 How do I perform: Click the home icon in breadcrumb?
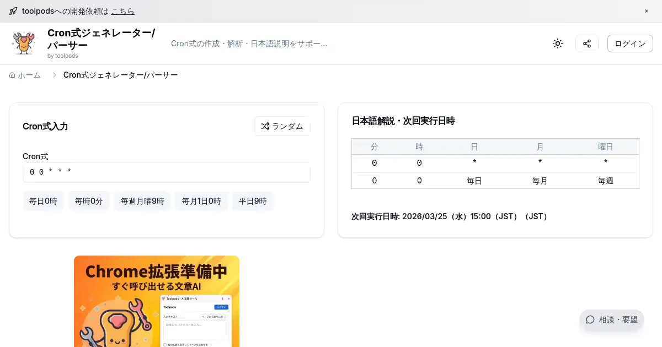pyautogui.click(x=12, y=75)
